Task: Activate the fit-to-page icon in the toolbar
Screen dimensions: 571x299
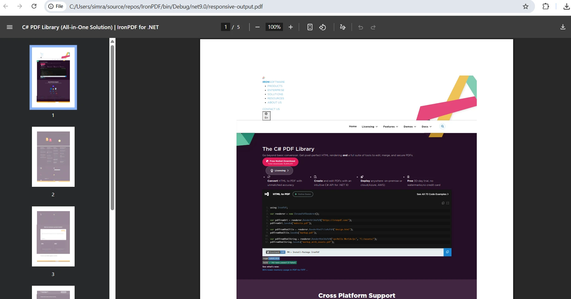Action: point(310,27)
